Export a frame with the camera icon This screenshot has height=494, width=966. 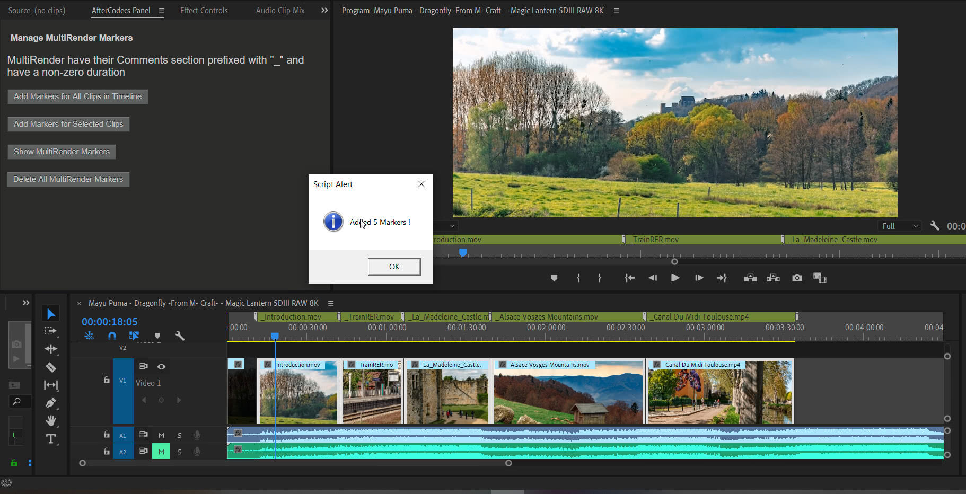797,277
